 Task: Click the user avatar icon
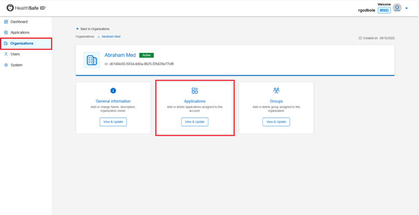[397, 8]
